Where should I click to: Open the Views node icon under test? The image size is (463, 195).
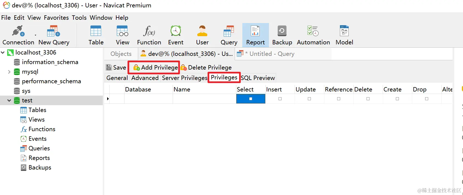[24, 120]
